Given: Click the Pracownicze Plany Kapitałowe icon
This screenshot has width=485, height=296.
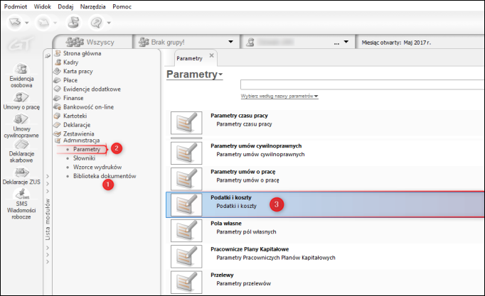Looking at the screenshot, I should pyautogui.click(x=186, y=256).
